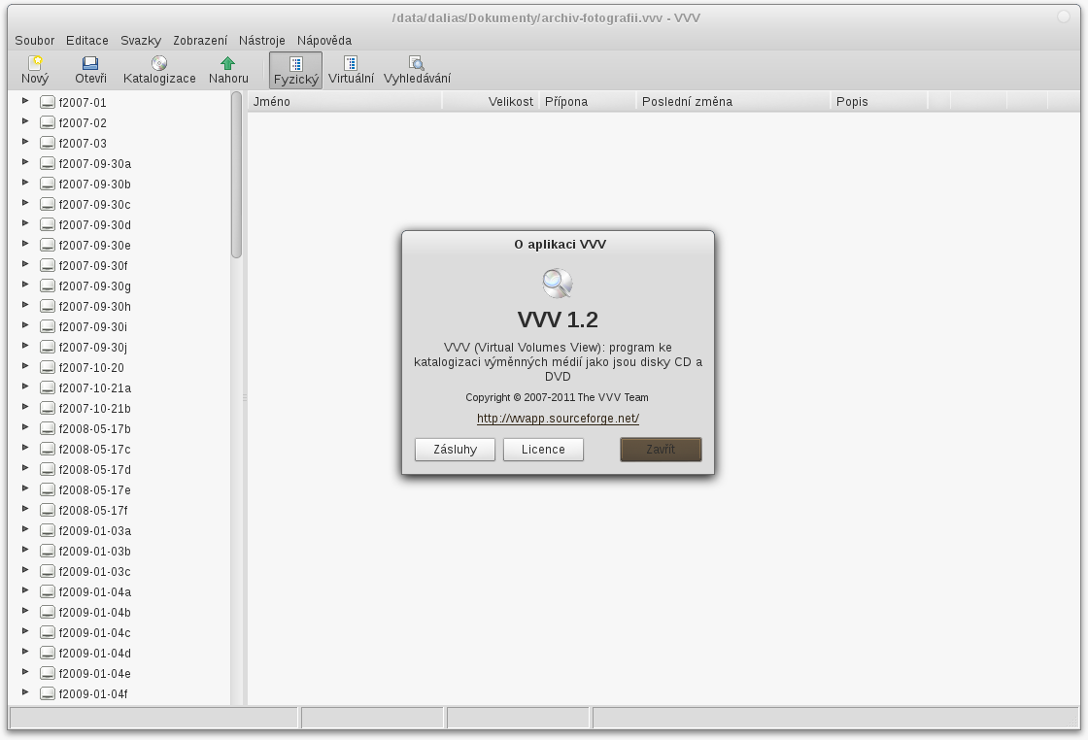Click the Katalogizace disc icon
This screenshot has height=740, width=1088.
tap(159, 63)
